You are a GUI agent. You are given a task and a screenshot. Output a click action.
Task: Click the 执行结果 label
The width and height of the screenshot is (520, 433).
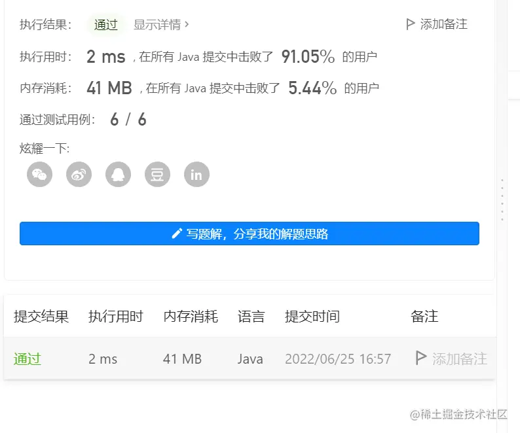pyautogui.click(x=45, y=24)
